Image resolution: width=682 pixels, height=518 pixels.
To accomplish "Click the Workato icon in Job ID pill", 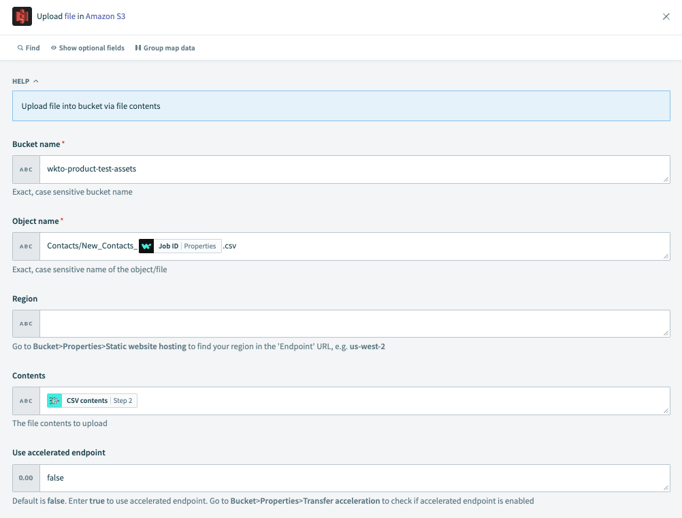I will [x=146, y=246].
